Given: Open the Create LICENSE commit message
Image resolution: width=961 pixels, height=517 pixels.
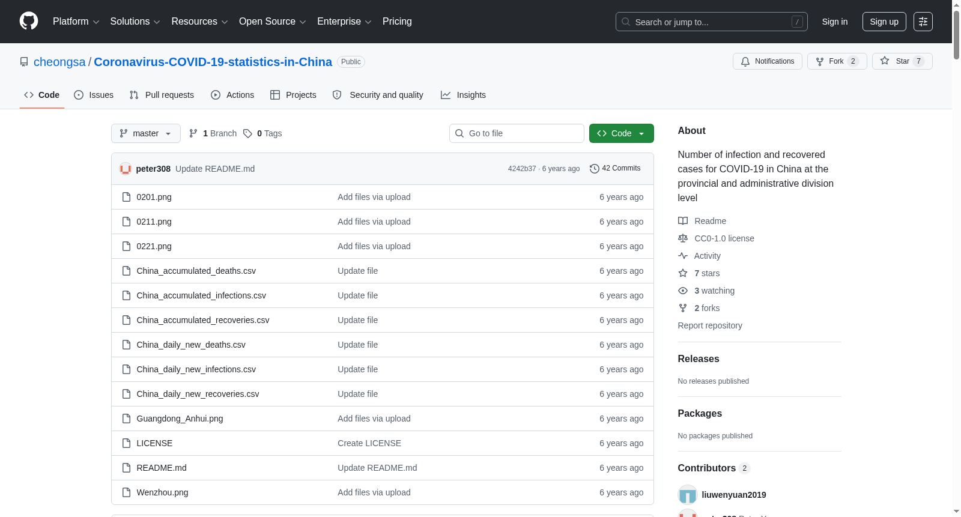Looking at the screenshot, I should tap(369, 443).
